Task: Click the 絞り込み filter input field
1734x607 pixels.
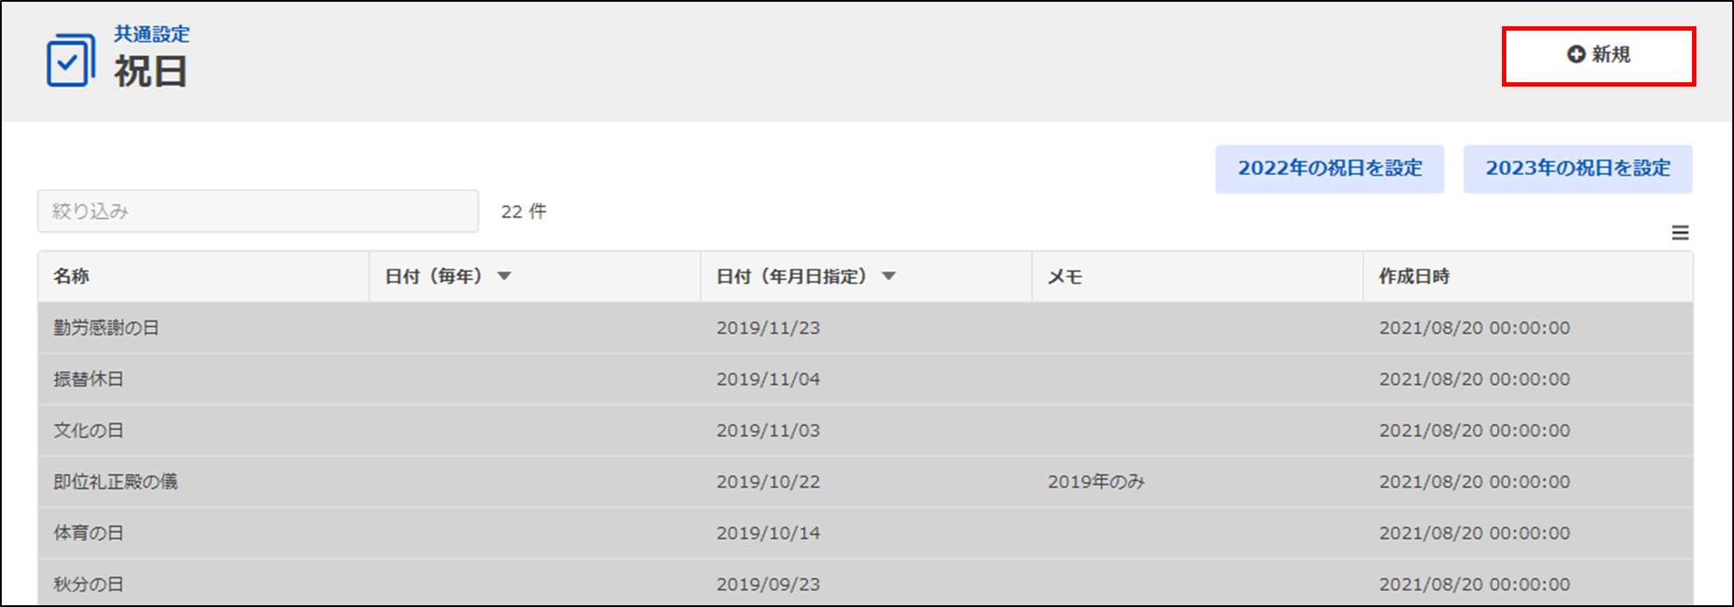Action: point(257,212)
